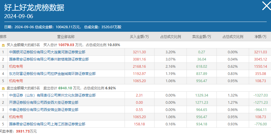Click ratio 1.32% in sell row 1
This screenshot has width=271, height=134.
[x=233, y=95]
